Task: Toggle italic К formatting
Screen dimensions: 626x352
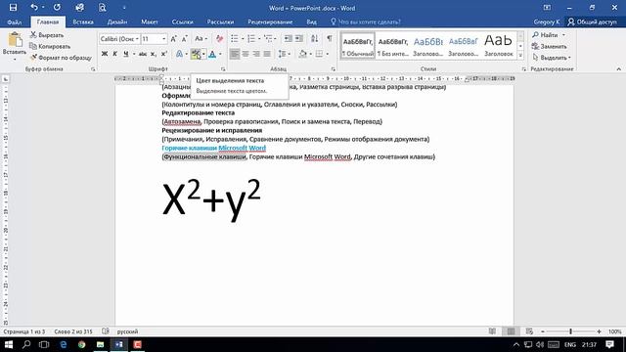Action: (115, 54)
